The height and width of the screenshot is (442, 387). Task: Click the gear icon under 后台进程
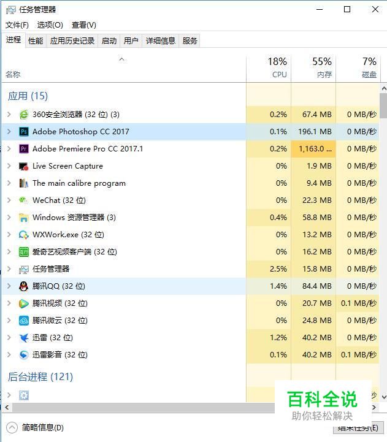tap(24, 395)
